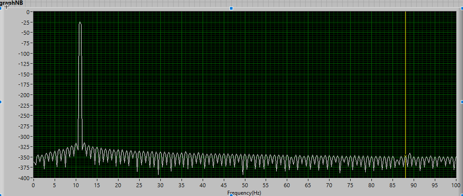Click the y-axis value -100

[25, 54]
